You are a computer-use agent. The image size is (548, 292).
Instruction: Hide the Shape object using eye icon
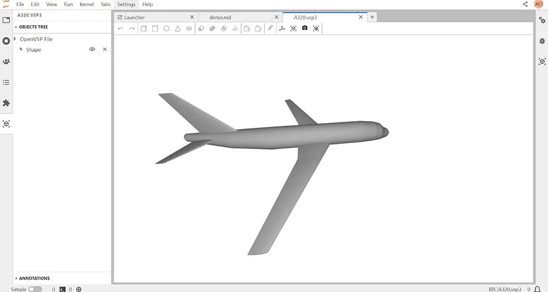tap(92, 50)
